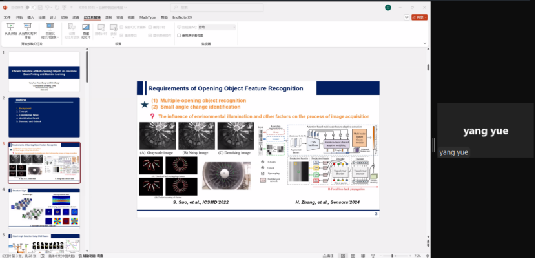The height and width of the screenshot is (259, 536).
Task: Toggle Keep Slides Updated checkbox
Action: pyautogui.click(x=121, y=27)
